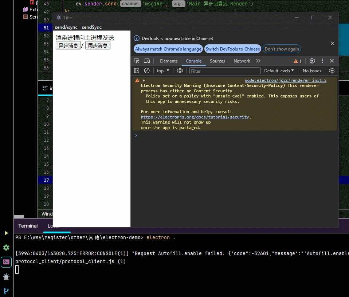Open electronjs.org security tutorial link
The height and width of the screenshot is (297, 349).
tap(195, 117)
